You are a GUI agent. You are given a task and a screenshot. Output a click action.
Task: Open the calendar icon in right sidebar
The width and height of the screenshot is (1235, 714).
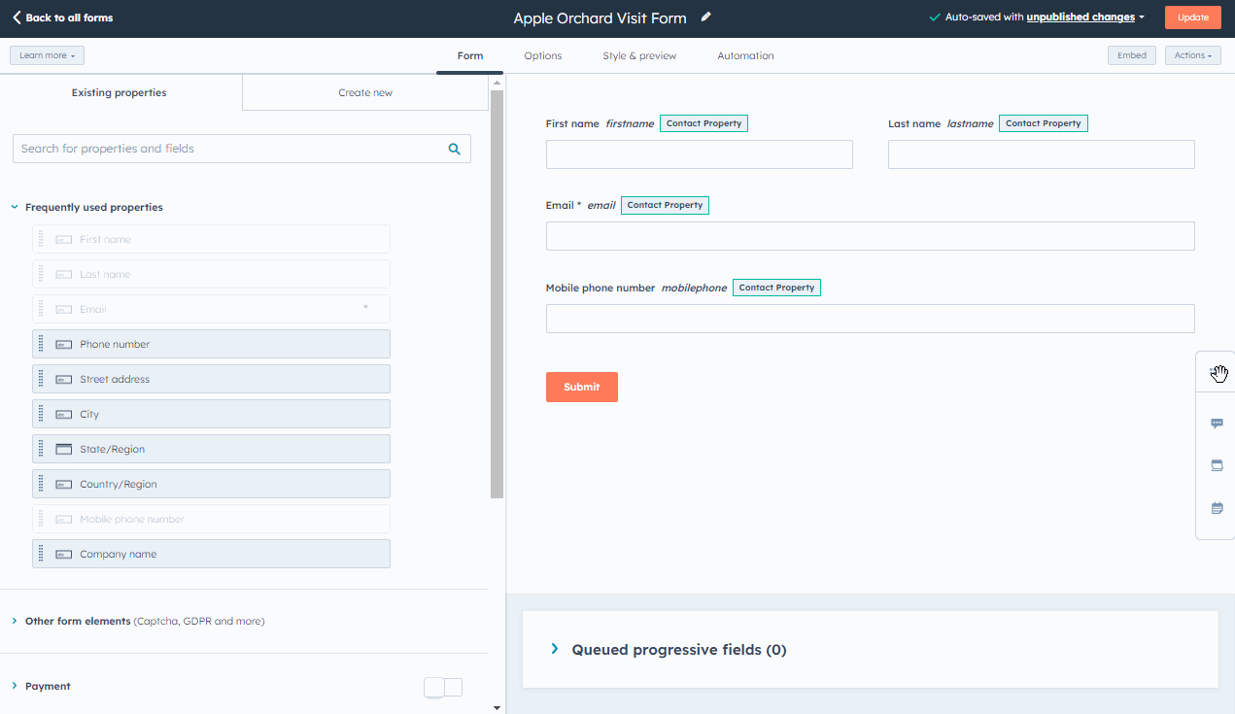[x=1217, y=508]
